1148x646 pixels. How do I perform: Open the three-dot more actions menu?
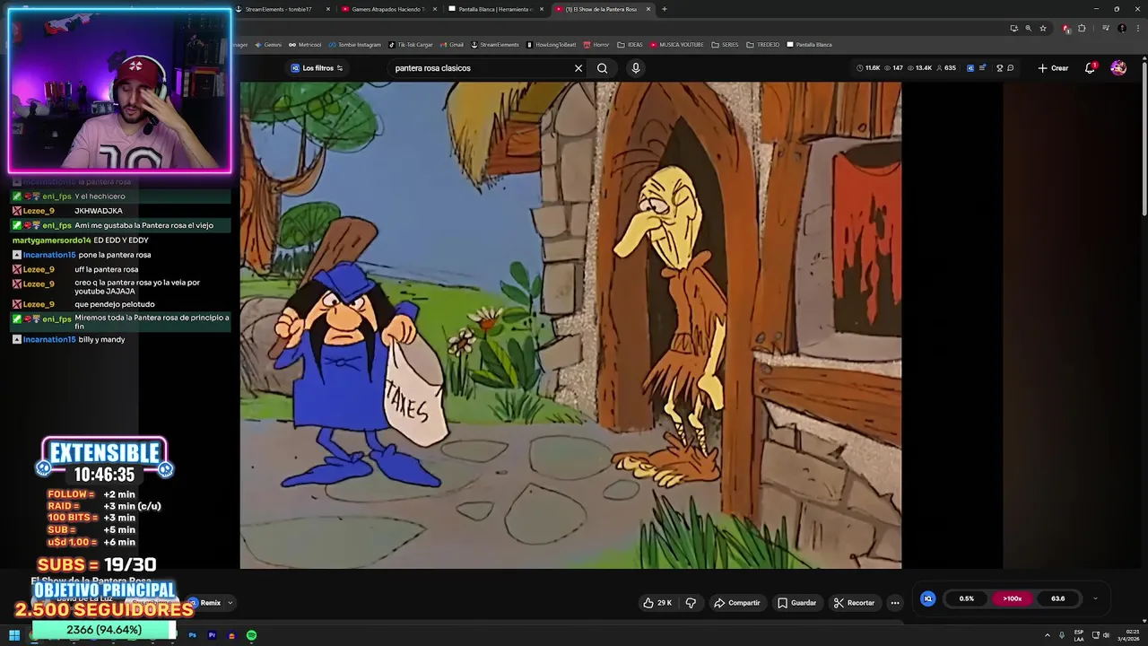coord(895,603)
